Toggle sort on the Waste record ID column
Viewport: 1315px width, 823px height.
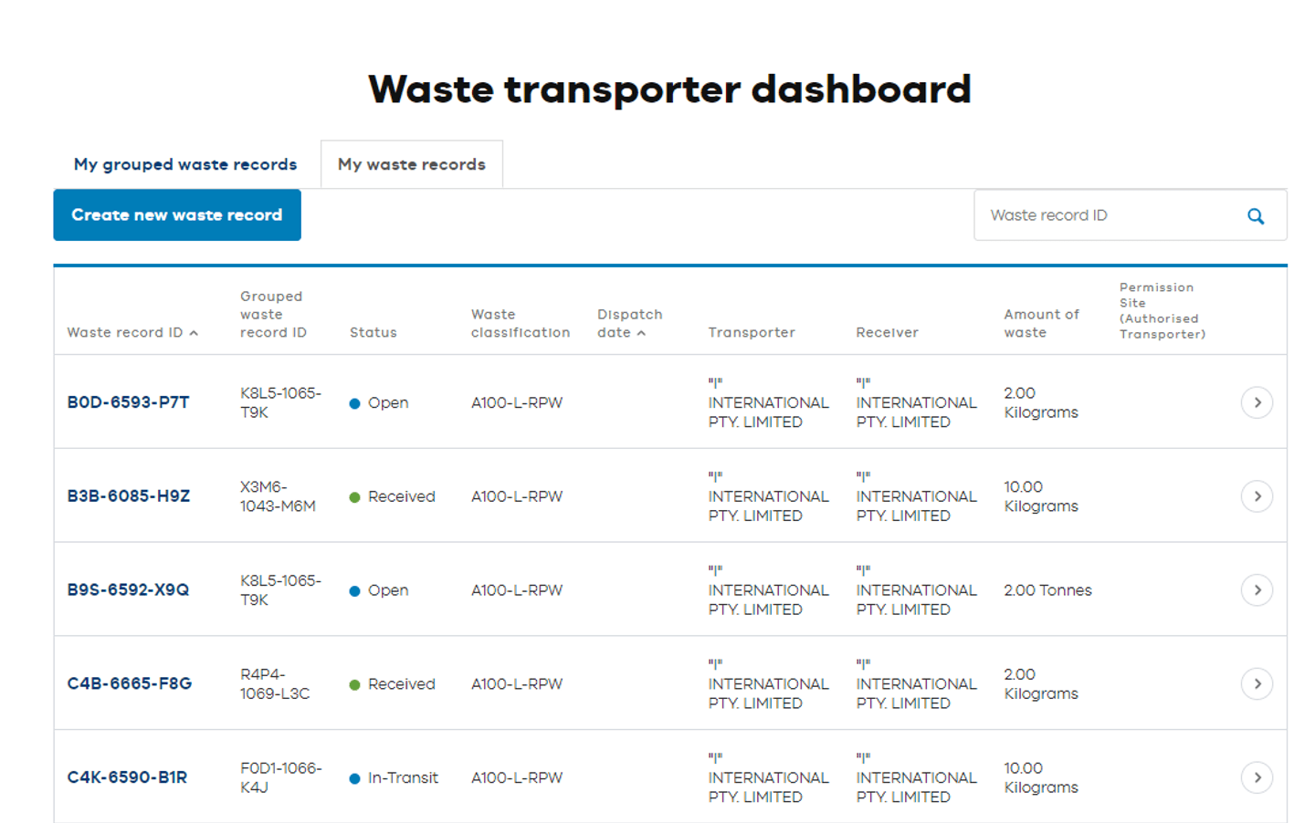tap(134, 332)
